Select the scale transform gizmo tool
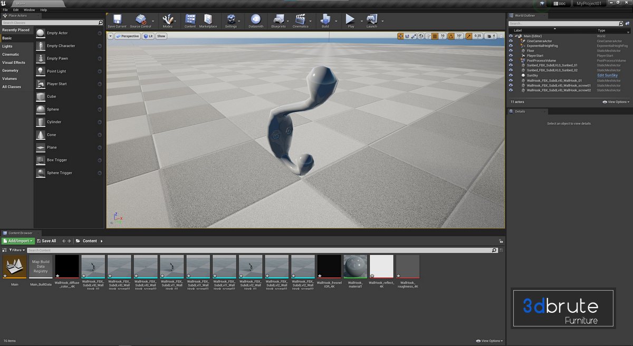 (x=414, y=36)
